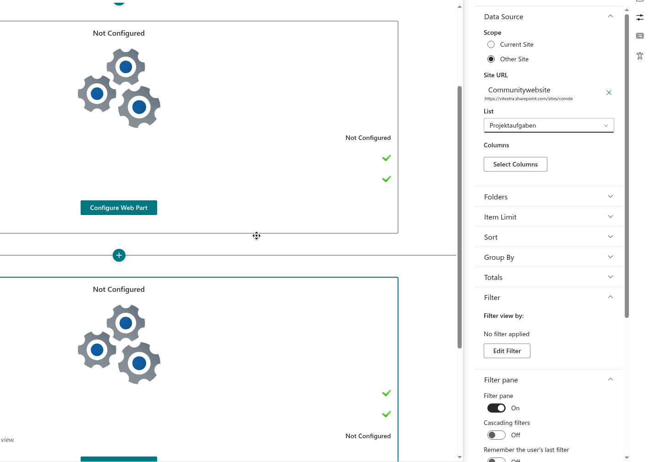Click the page scrollbar's up arrow

click(459, 6)
